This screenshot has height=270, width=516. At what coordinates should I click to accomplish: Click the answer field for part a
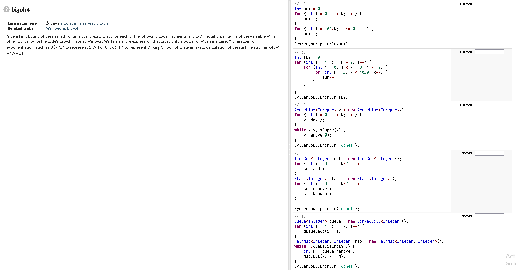click(489, 3)
